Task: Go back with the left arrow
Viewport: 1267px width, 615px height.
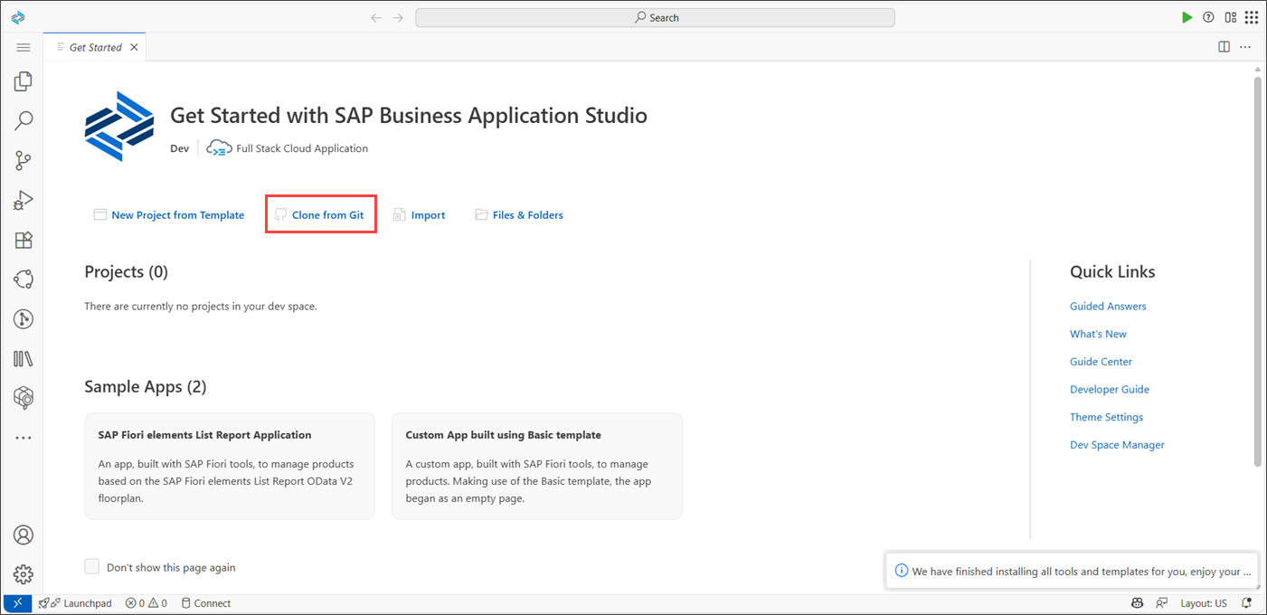Action: (x=376, y=17)
